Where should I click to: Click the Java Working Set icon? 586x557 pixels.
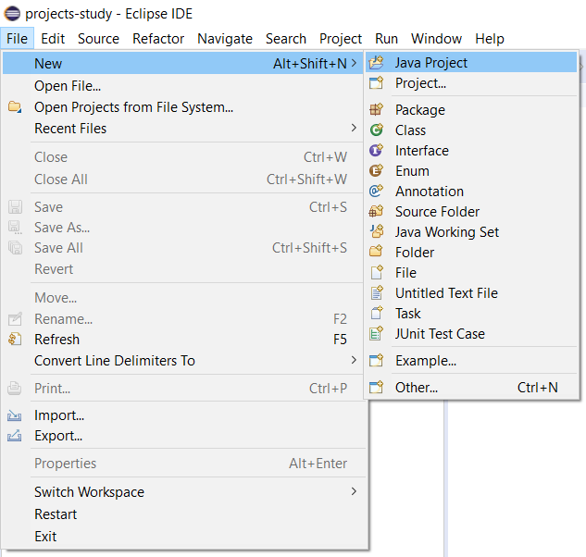click(377, 231)
